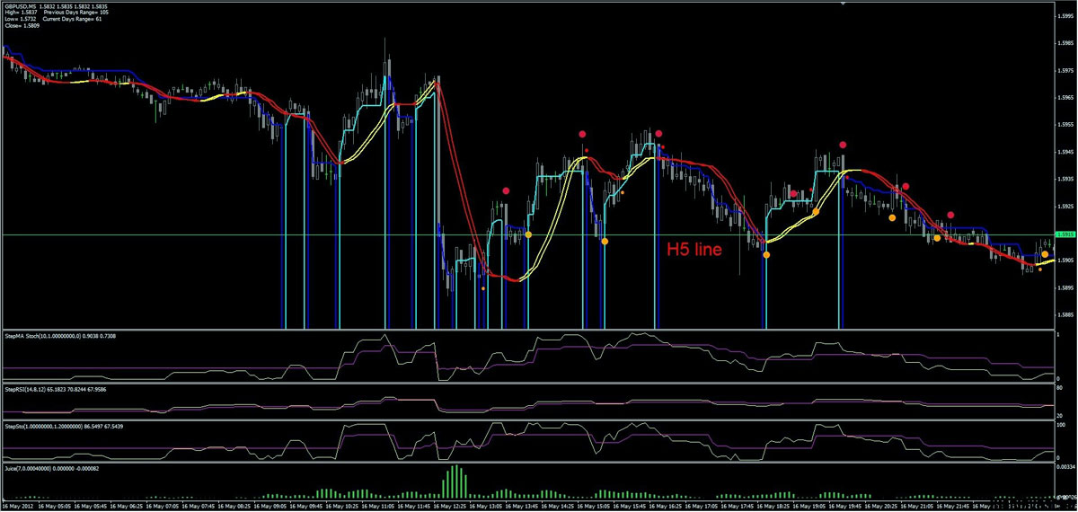Screen dimensions: 1078x512
Task: Click the green 1.5915 price tag on axis
Action: pos(1065,235)
